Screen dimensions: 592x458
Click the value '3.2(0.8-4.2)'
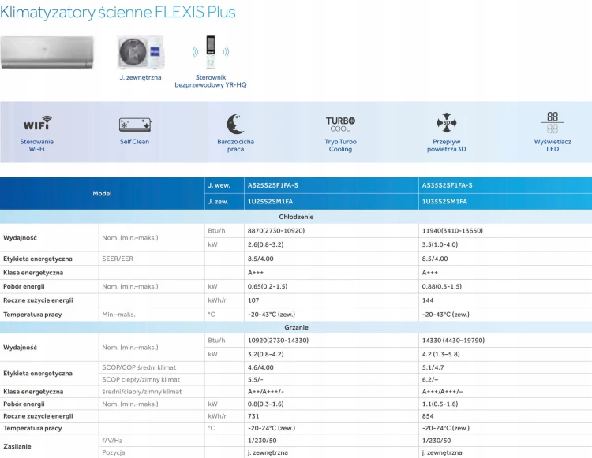pos(266,354)
